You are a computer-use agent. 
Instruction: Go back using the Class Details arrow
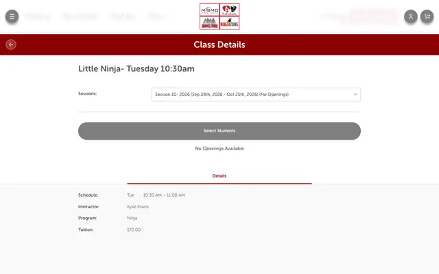[x=11, y=45]
